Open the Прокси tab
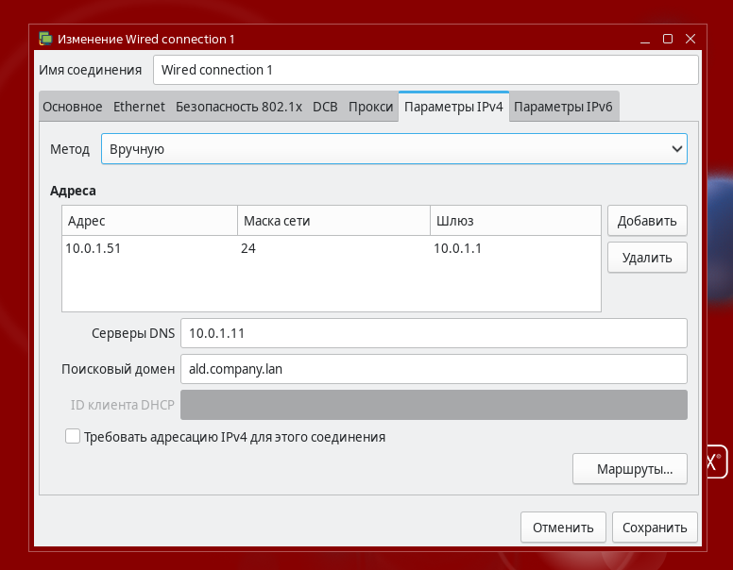This screenshot has width=733, height=570. 370,107
